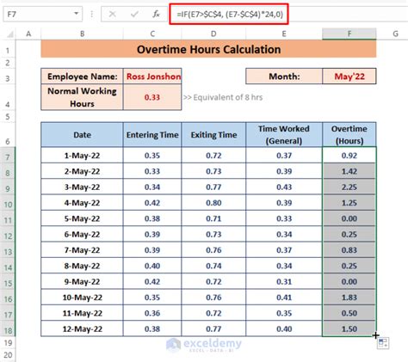Screen dimensions: 408x362
Task: Select entering time 0.40 for 8-May-22
Action: (x=152, y=266)
